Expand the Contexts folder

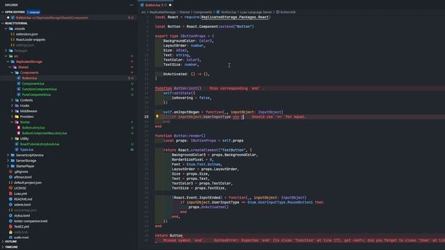tap(12, 100)
